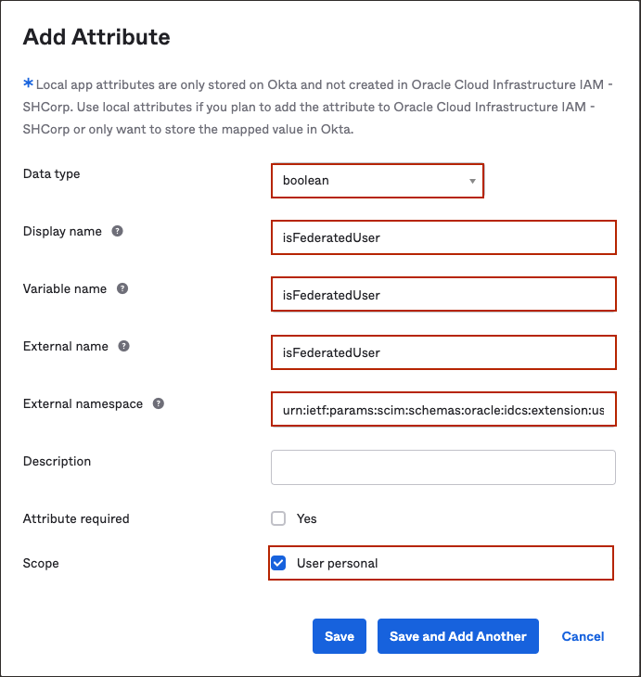Click the Add Attribute dialog heading

(96, 37)
